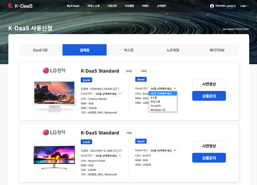The image size is (257, 185).
Task: Switch to the 노트북형 tab
Action: click(173, 50)
